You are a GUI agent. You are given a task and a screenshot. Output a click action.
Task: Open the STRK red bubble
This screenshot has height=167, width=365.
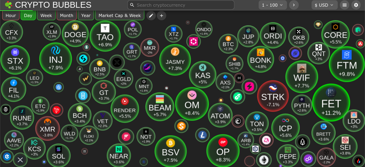click(x=273, y=96)
